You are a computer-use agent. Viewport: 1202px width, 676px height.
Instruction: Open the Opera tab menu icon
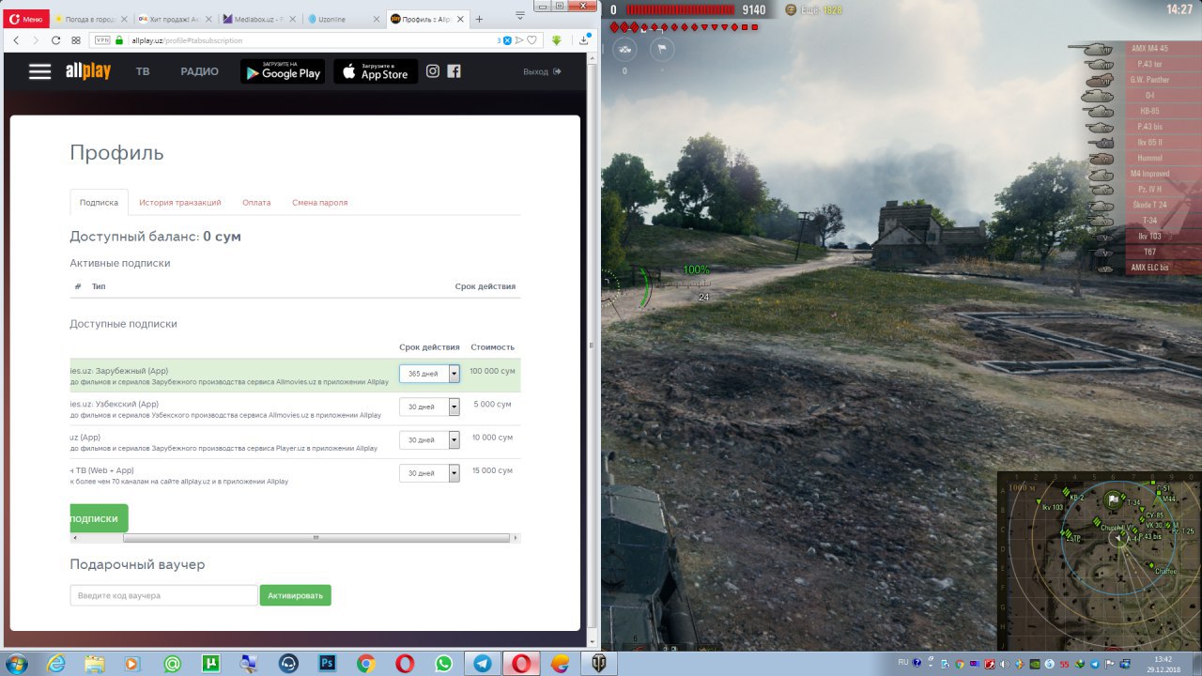click(x=520, y=16)
